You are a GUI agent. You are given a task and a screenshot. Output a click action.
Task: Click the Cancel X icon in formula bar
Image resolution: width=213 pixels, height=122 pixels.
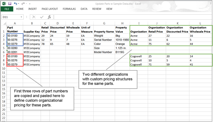click(34, 17)
